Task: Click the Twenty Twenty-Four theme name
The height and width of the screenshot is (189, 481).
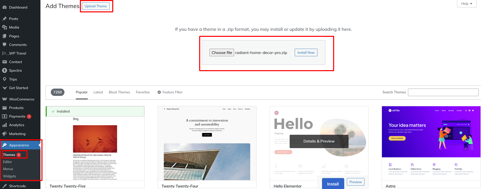Action: point(180,186)
